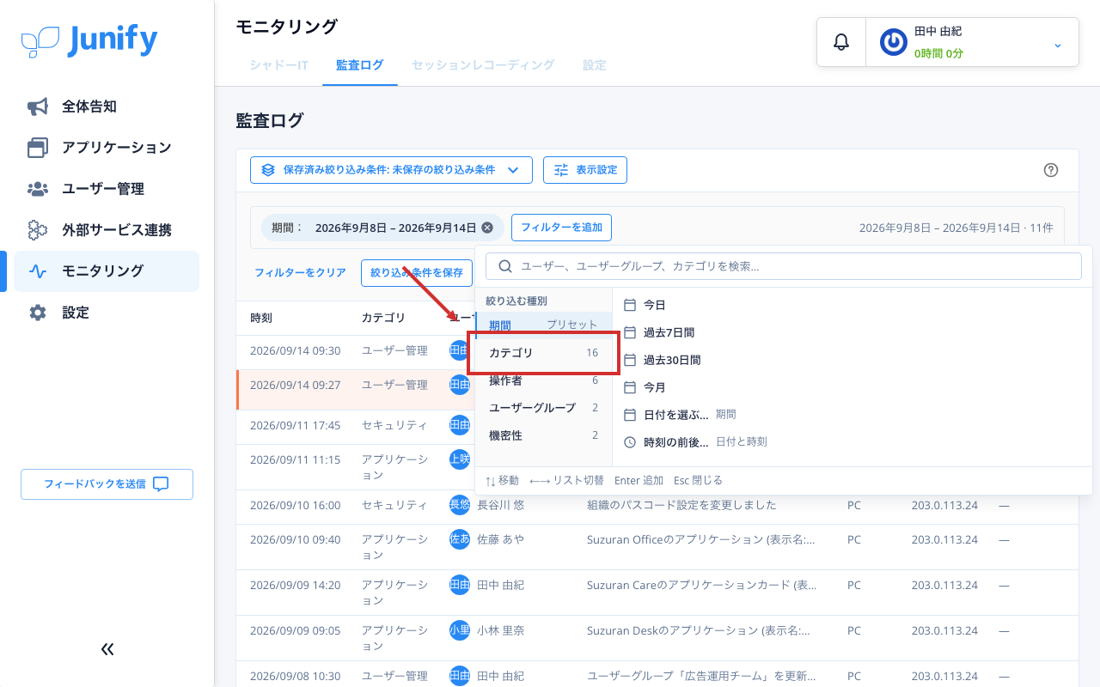Open 全体告知 in sidebar
This screenshot has height=687, width=1100.
click(107, 106)
